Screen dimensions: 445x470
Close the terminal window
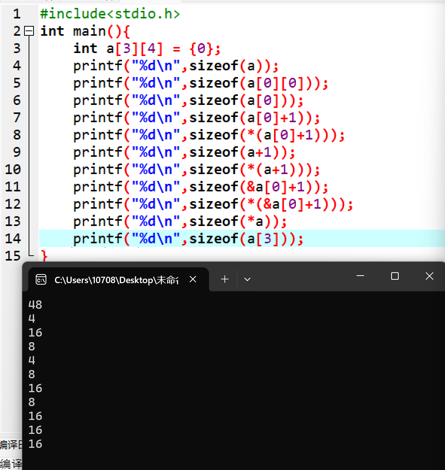[430, 276]
